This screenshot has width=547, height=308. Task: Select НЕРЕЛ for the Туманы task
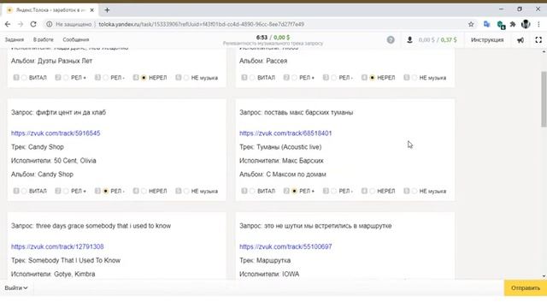[373, 191]
